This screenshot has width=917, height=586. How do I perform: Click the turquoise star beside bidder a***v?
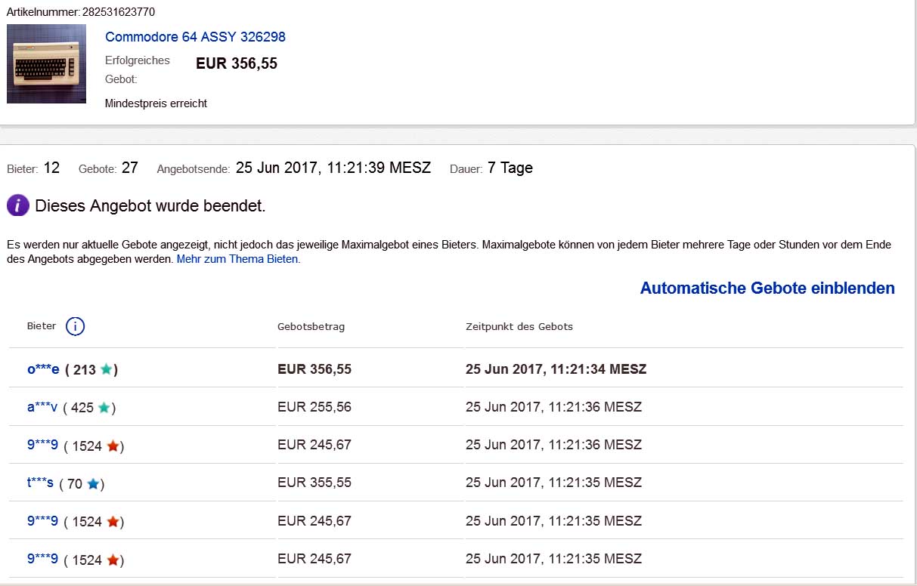104,408
